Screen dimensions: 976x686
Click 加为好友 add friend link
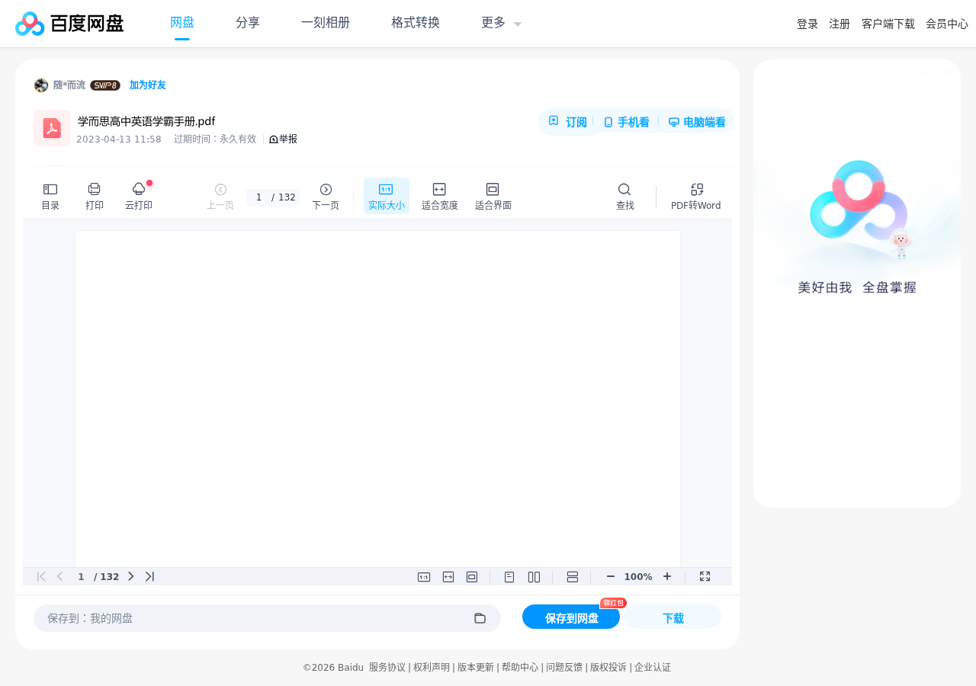148,85
